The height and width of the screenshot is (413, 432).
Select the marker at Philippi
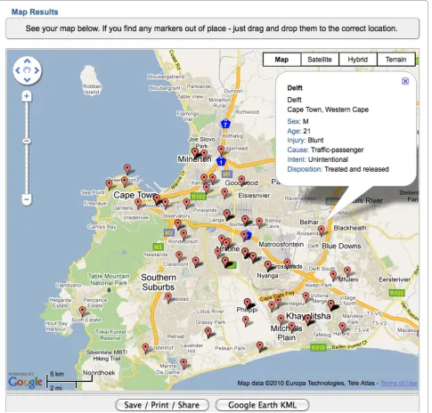tap(248, 303)
